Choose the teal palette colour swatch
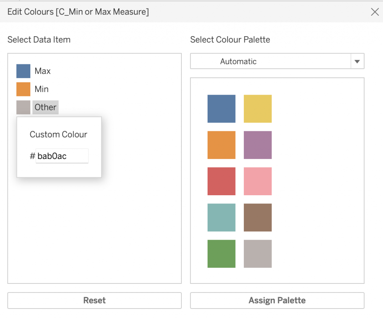 click(x=221, y=218)
